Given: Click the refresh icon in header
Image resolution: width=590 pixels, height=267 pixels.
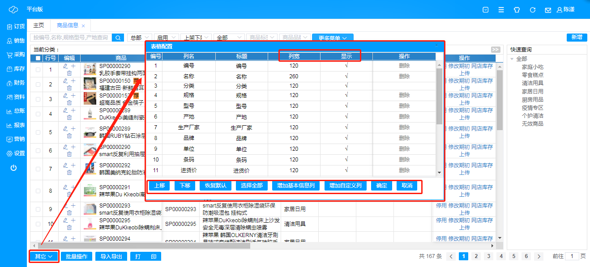Looking at the screenshot, I should [532, 9].
